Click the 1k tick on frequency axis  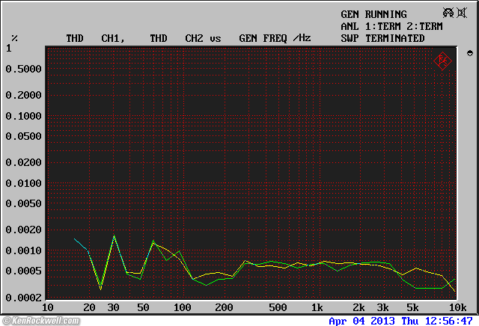(x=317, y=308)
